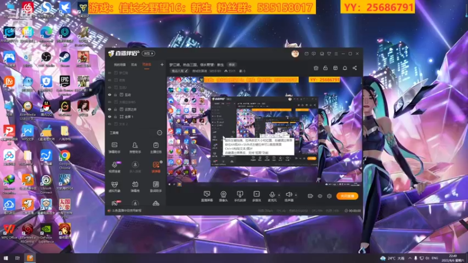Screen dimensions: 468x263
Task: Open GeForce Experience desktop shortcut
Action: click(x=46, y=233)
